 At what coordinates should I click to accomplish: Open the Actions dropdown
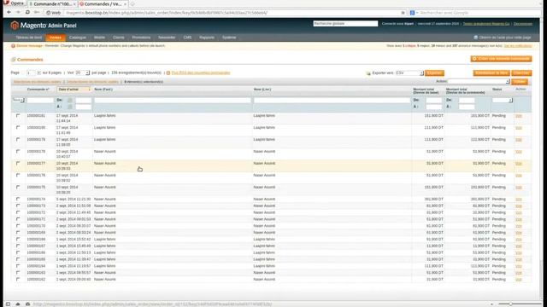tap(479, 82)
